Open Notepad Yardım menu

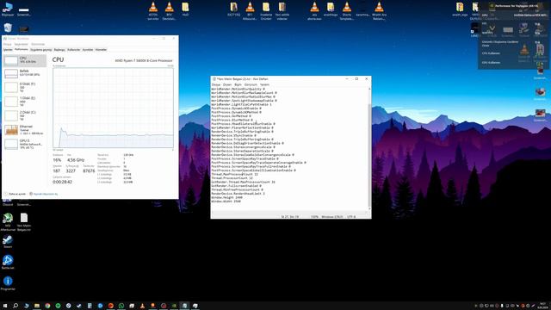264,84
